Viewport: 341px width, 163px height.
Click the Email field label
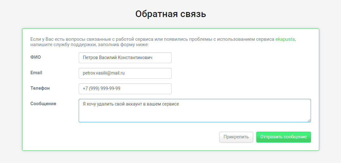(36, 73)
